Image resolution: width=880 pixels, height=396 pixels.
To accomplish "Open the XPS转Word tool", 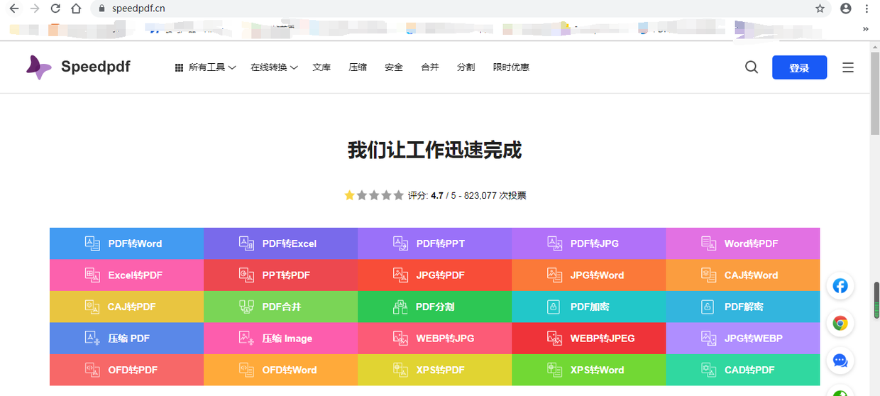I will click(x=588, y=370).
